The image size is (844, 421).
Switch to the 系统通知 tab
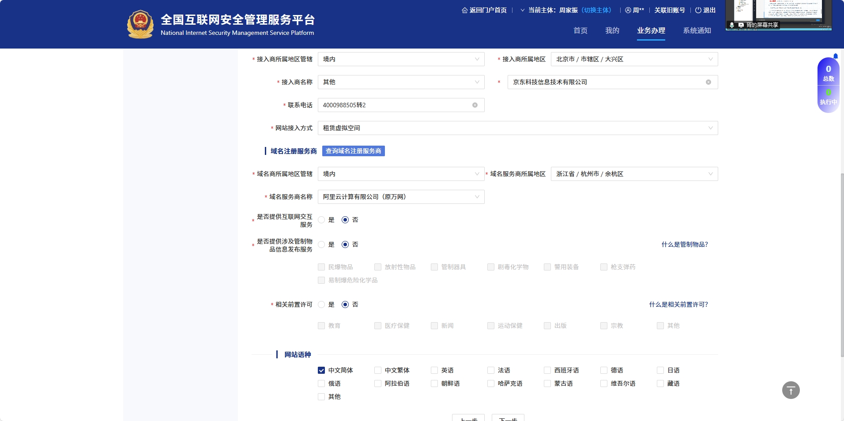[697, 30]
